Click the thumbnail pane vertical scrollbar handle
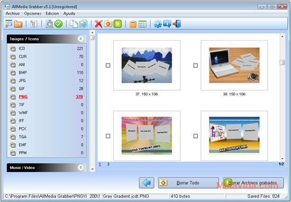 click(x=282, y=62)
